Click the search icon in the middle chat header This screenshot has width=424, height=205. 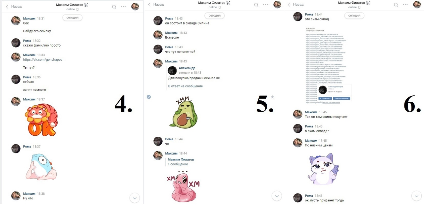click(x=256, y=5)
